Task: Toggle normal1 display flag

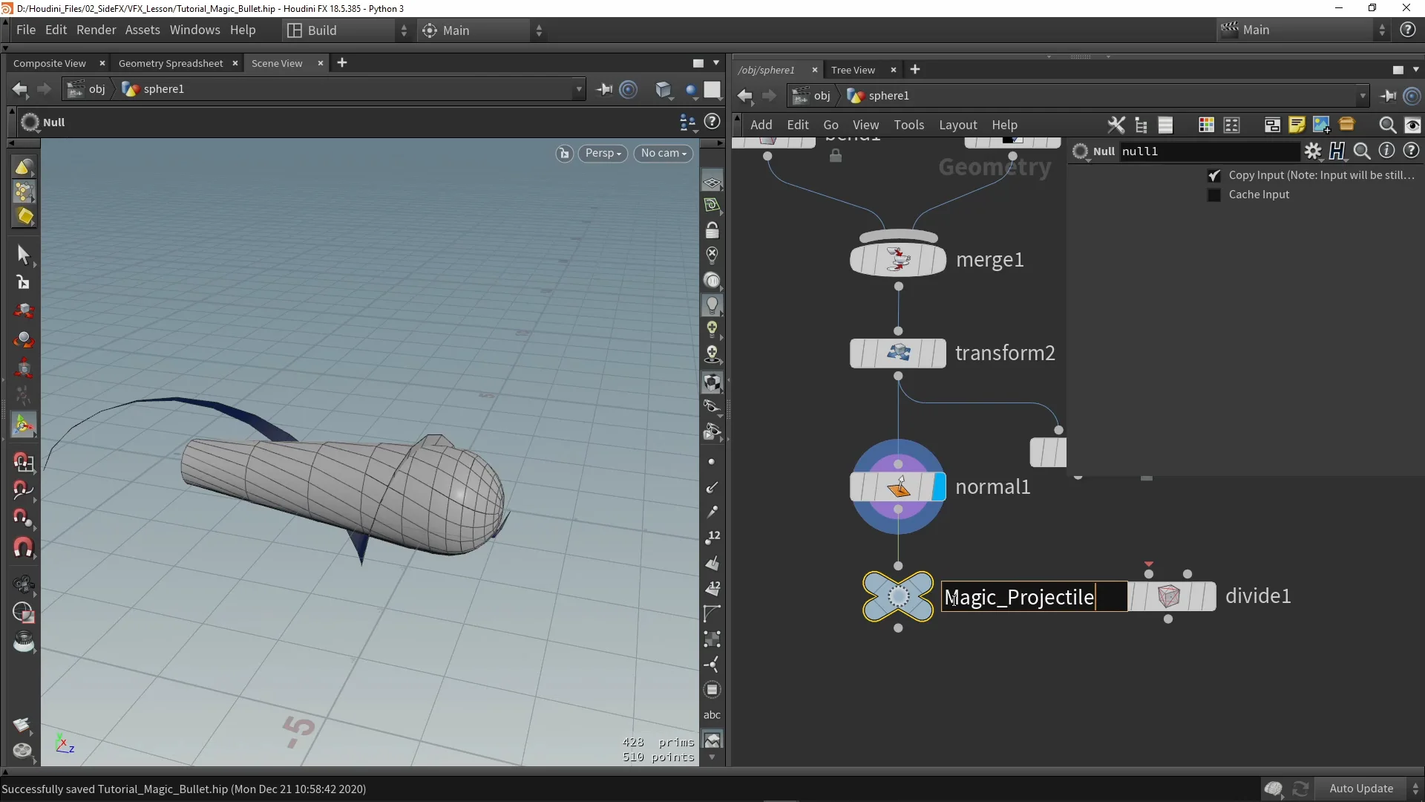Action: click(940, 487)
